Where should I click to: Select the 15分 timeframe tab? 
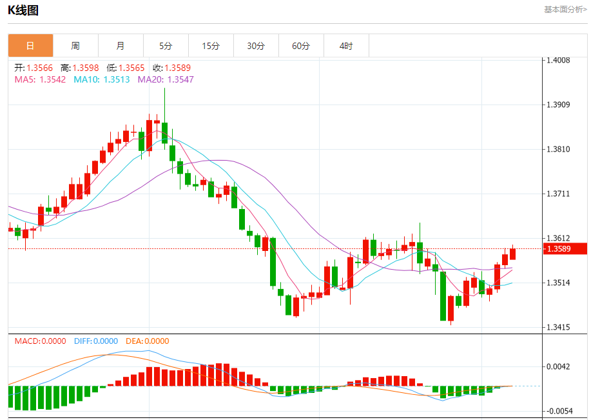click(x=211, y=46)
